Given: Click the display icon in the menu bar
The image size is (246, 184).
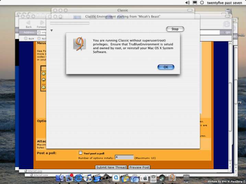Looking at the screenshot, I should [x=195, y=3].
